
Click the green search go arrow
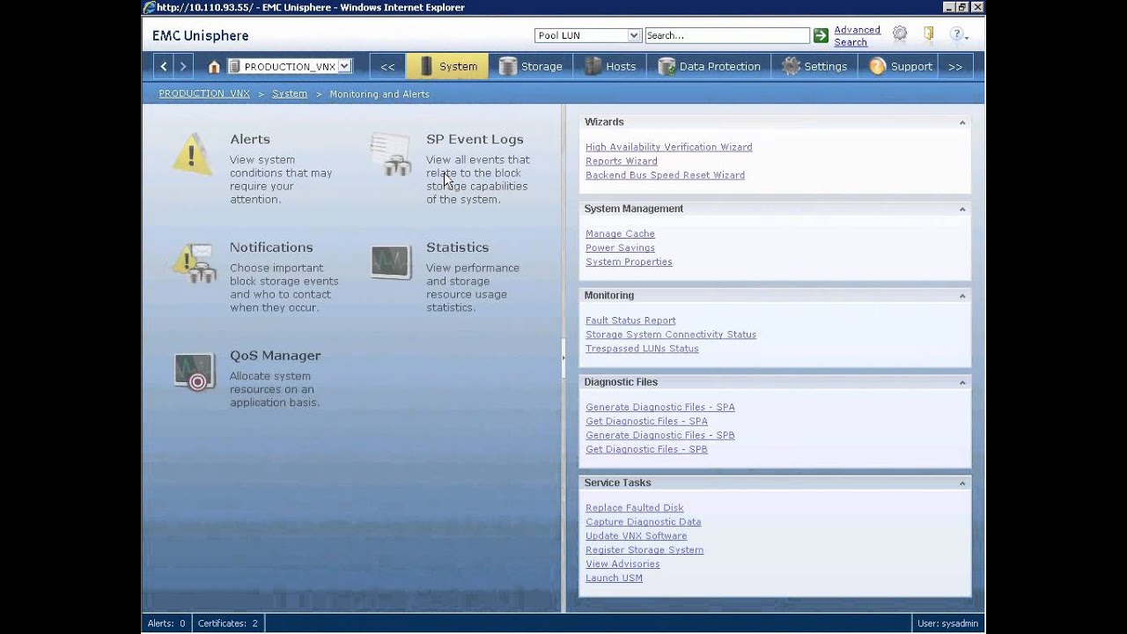click(821, 35)
